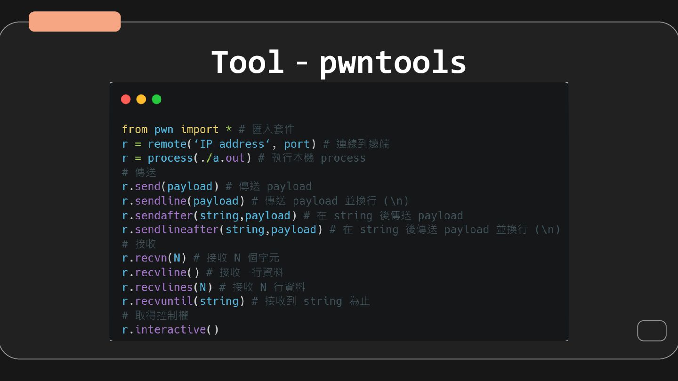Click the '# 執行本機 process' comment

pyautogui.click(x=312, y=158)
